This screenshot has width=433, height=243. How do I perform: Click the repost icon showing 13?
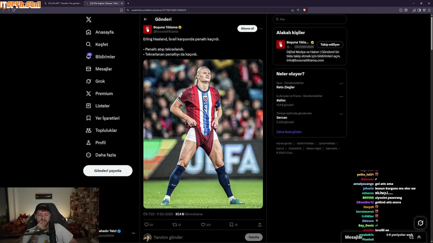pos(175,224)
